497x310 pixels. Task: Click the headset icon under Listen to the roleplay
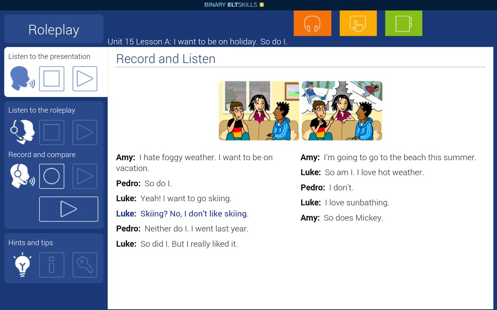tap(22, 132)
